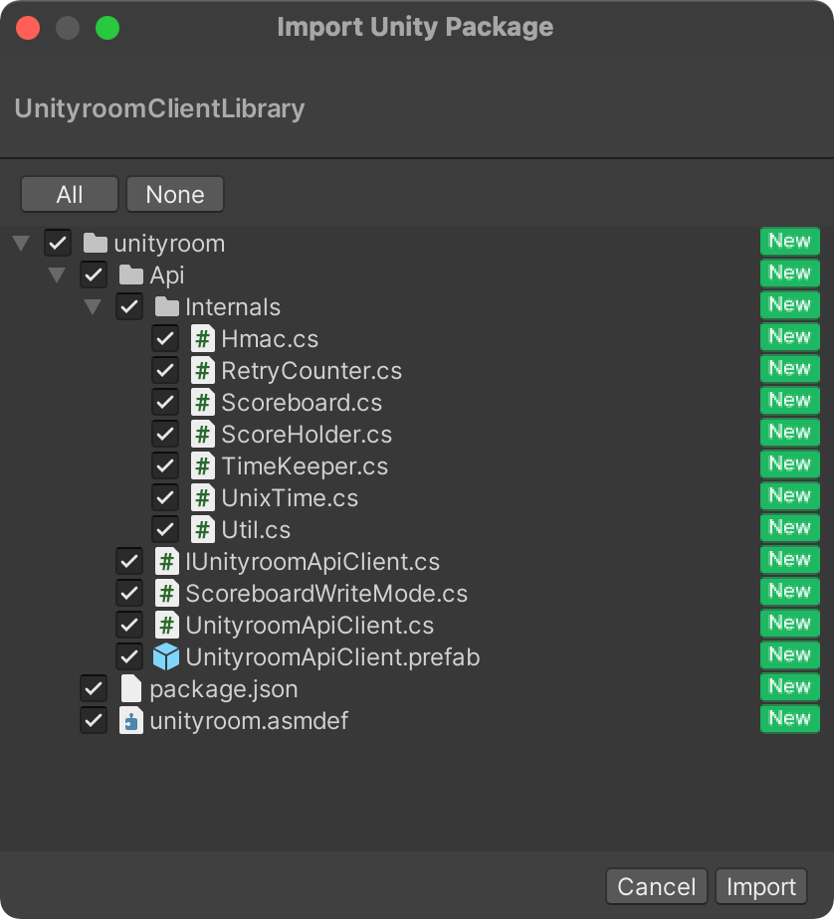Click the C# icon next to RetryCounter.cs

[x=200, y=370]
